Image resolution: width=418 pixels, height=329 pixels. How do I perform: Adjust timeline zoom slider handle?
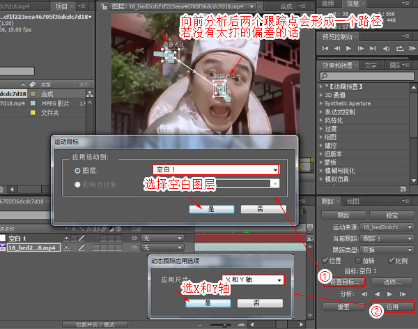[225, 325]
